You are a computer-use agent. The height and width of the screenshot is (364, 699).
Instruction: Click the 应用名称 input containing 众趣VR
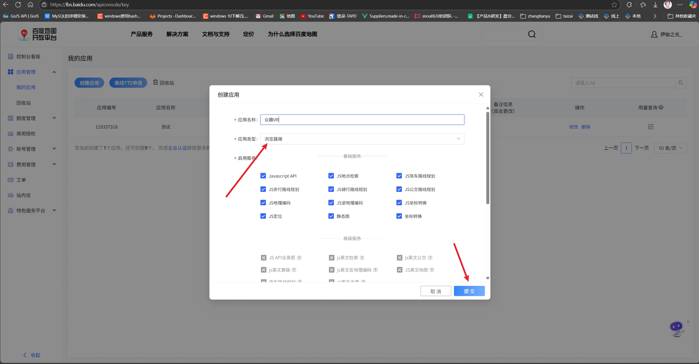pos(362,120)
